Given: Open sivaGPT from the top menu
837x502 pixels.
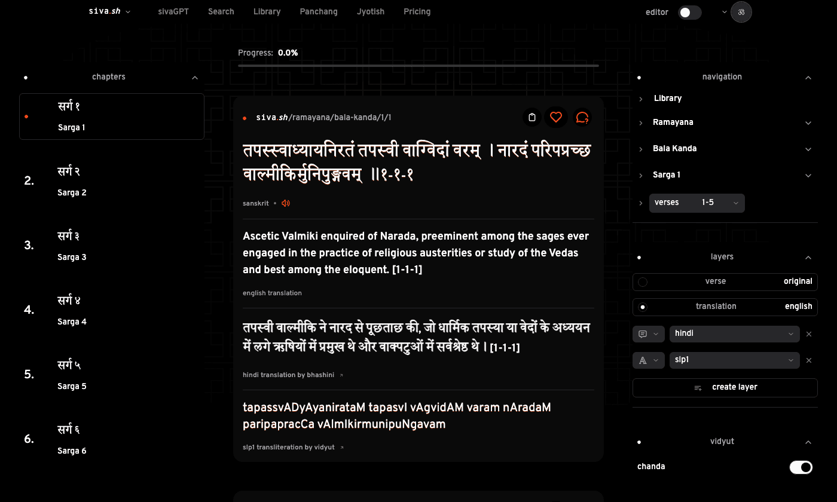Looking at the screenshot, I should tap(173, 11).
